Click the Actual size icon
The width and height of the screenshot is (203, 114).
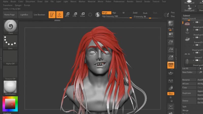coord(171,50)
